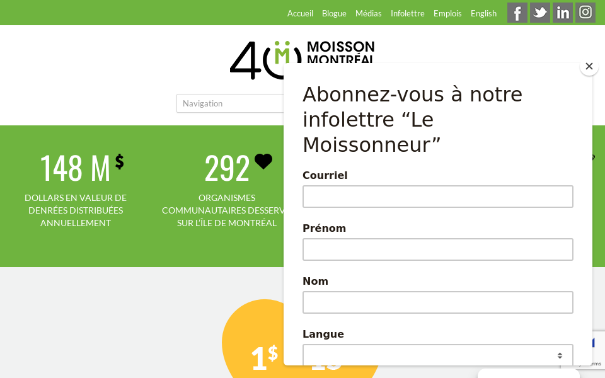Click the Prénom input field

click(438, 249)
